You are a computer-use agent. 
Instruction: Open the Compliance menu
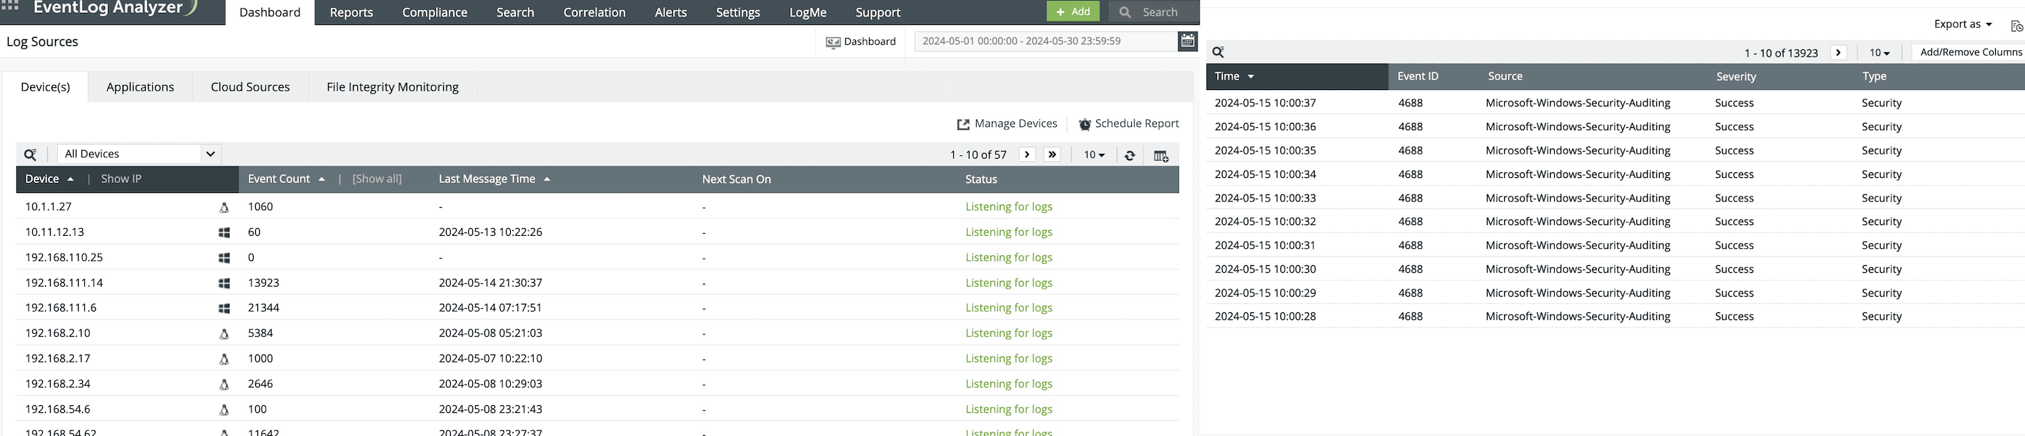(434, 13)
